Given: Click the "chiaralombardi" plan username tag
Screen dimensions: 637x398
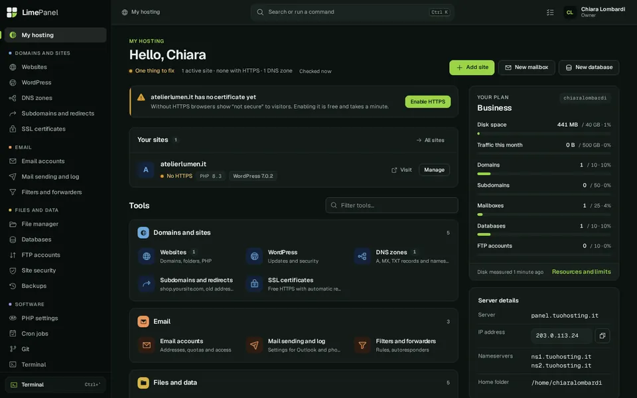Looking at the screenshot, I should tap(585, 98).
